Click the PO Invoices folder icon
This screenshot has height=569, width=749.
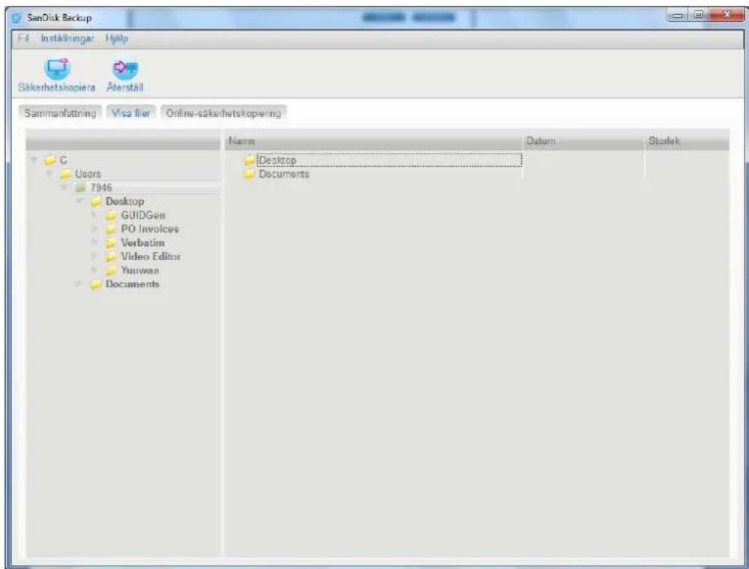click(111, 229)
